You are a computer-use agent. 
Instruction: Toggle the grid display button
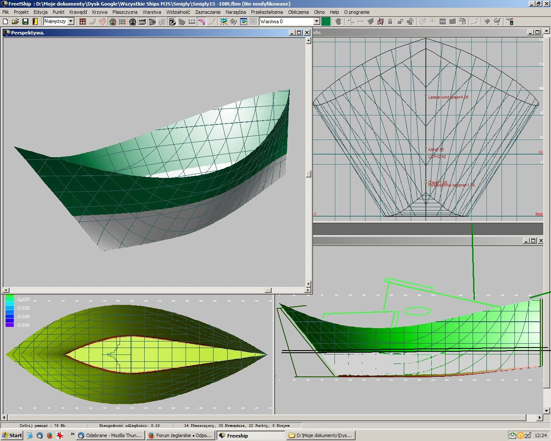(123, 22)
